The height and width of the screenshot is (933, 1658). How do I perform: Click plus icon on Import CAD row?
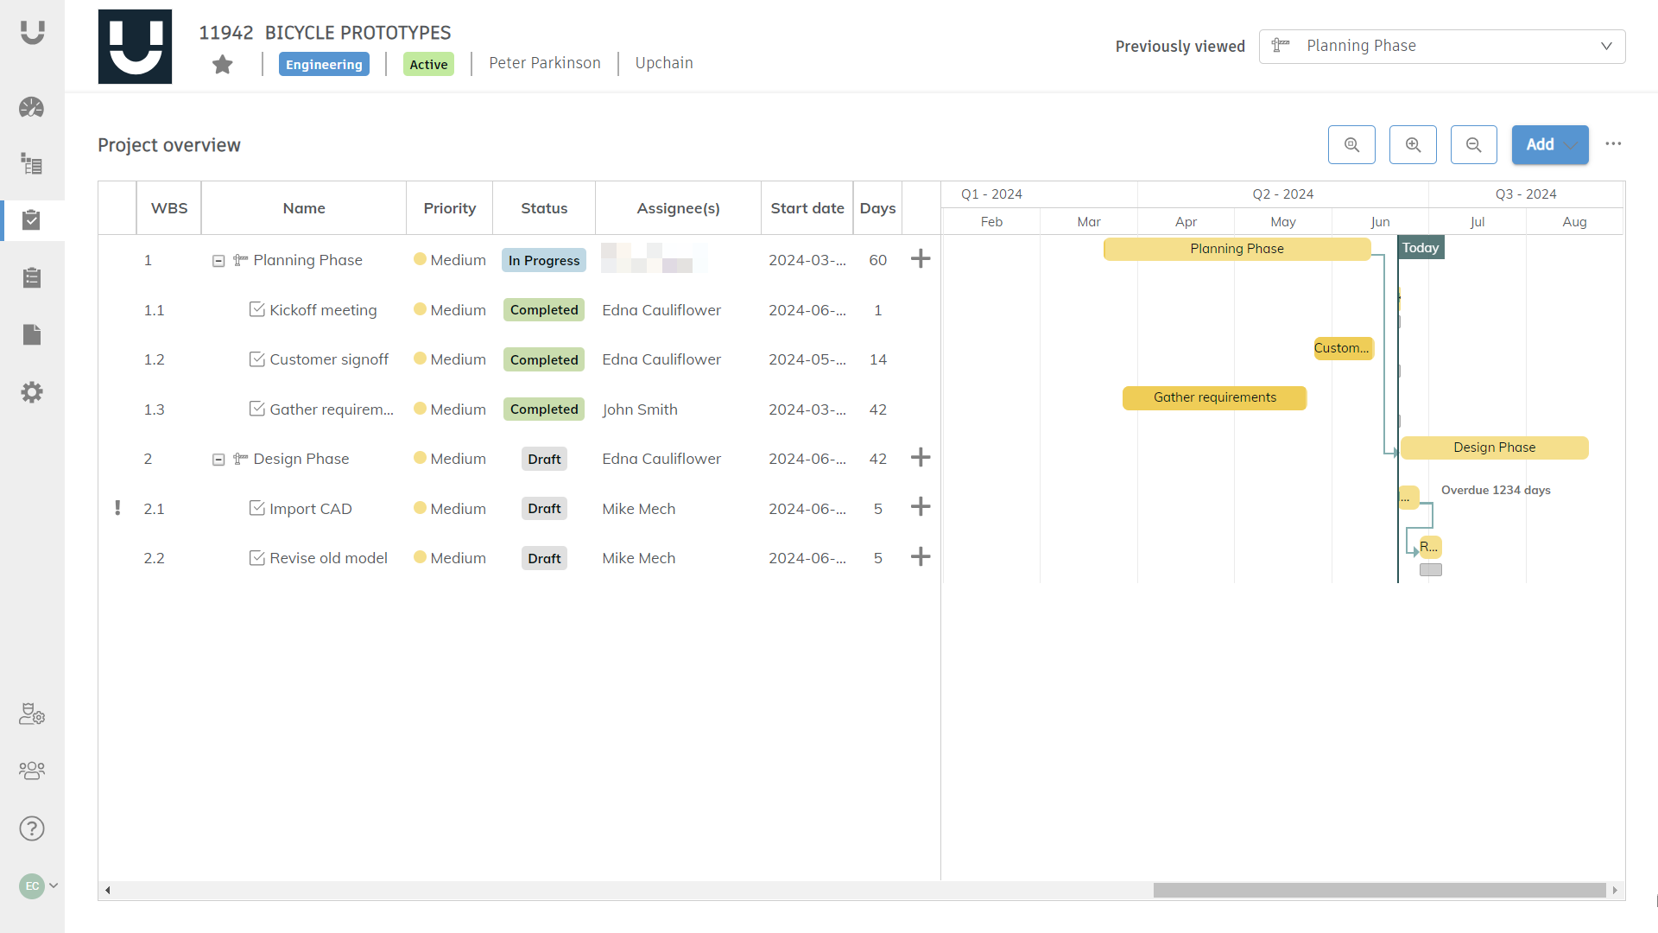[921, 507]
